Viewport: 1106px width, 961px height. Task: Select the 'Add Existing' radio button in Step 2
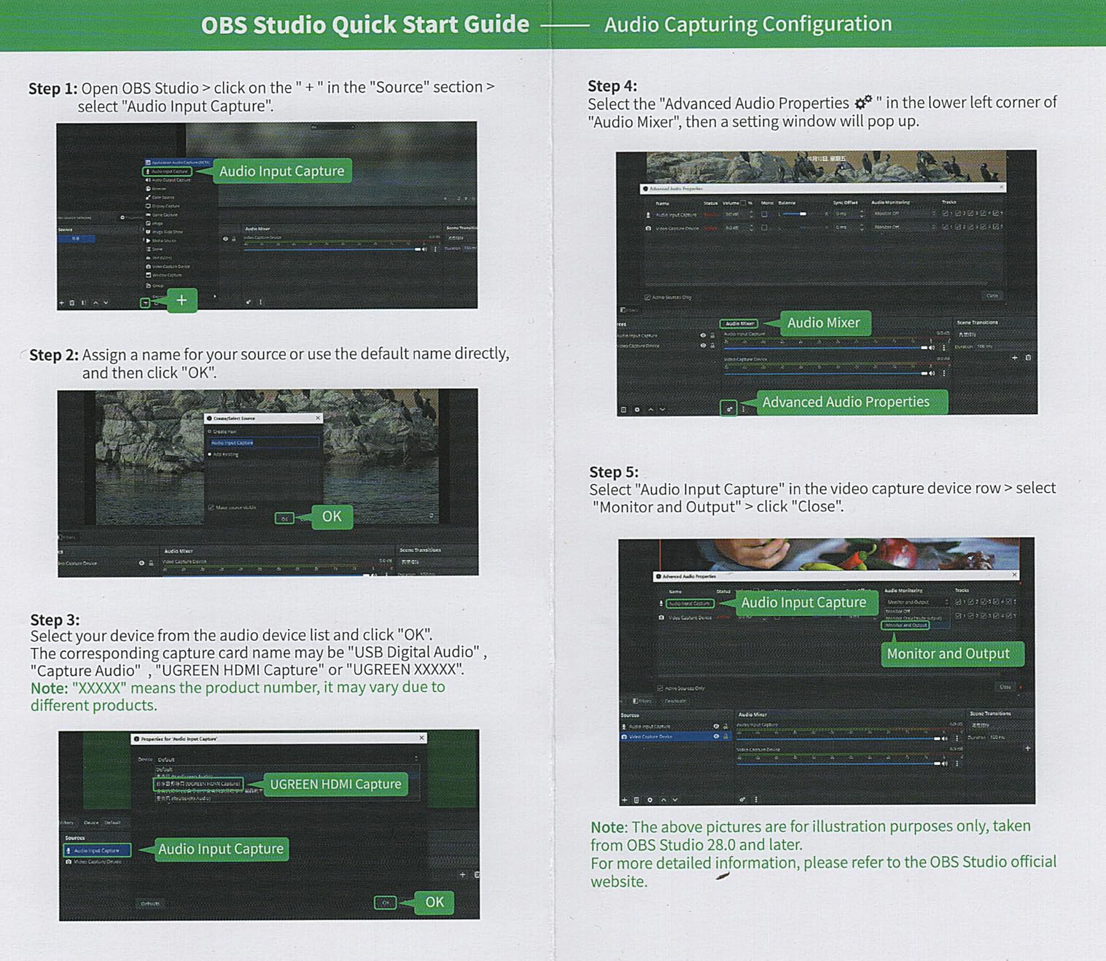(210, 454)
